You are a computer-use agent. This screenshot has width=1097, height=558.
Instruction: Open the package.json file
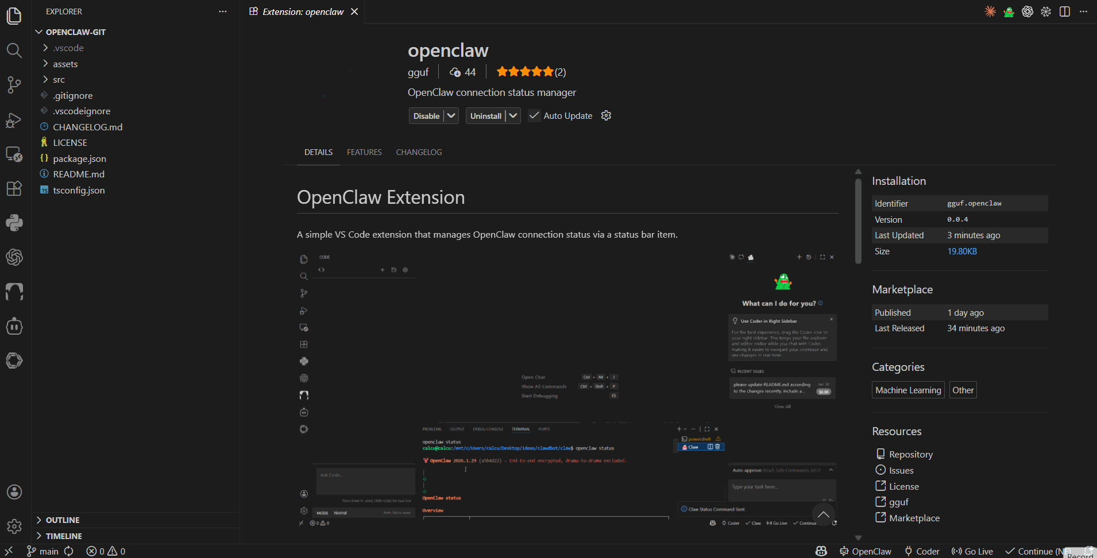click(x=80, y=158)
